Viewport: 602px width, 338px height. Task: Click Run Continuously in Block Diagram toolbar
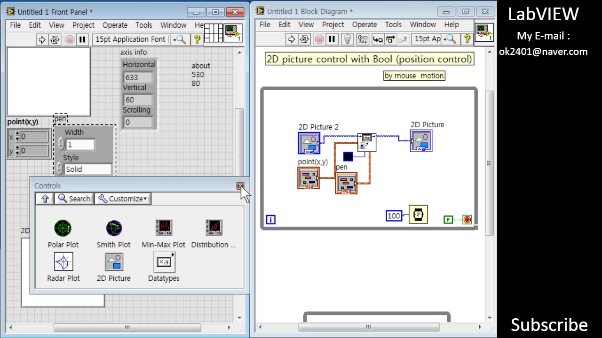(x=304, y=39)
